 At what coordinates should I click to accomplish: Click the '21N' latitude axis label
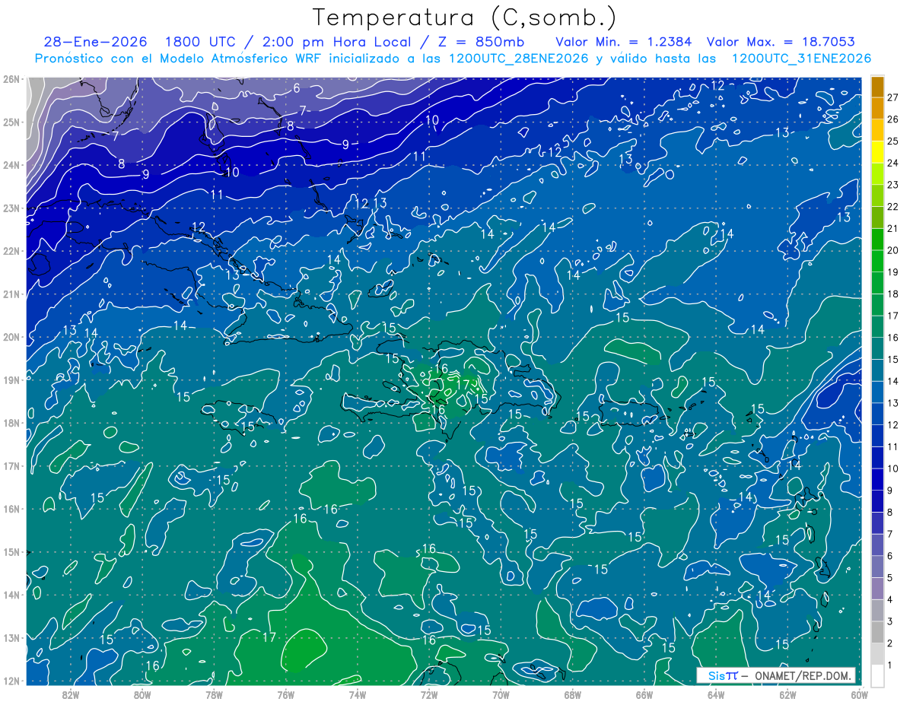coord(11,294)
